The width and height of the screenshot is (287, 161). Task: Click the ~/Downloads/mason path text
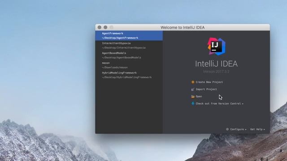pos(115,68)
